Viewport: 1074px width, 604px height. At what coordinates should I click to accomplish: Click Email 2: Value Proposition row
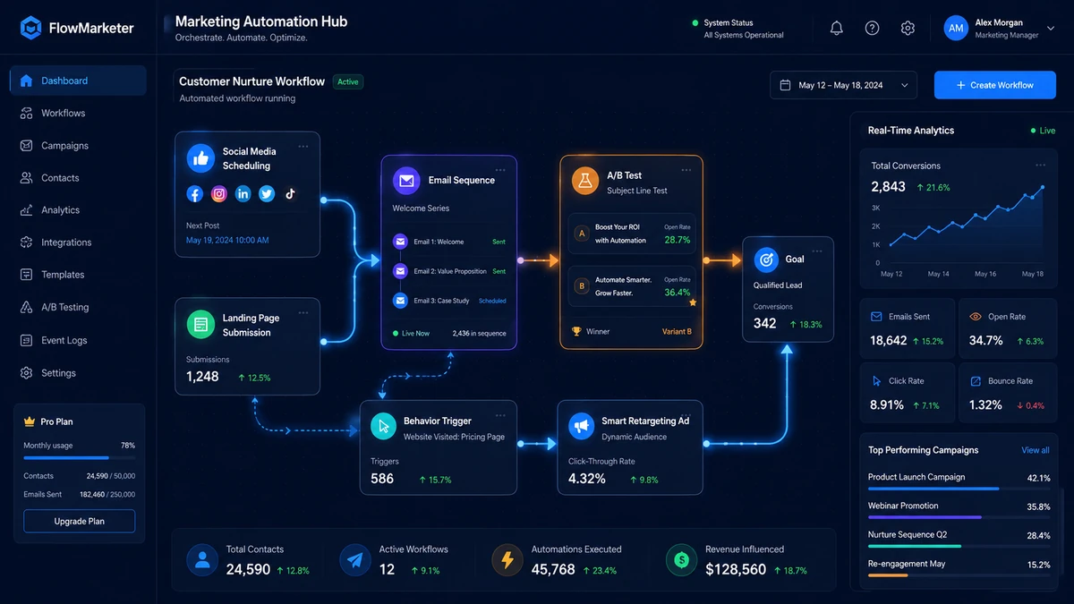click(x=449, y=271)
